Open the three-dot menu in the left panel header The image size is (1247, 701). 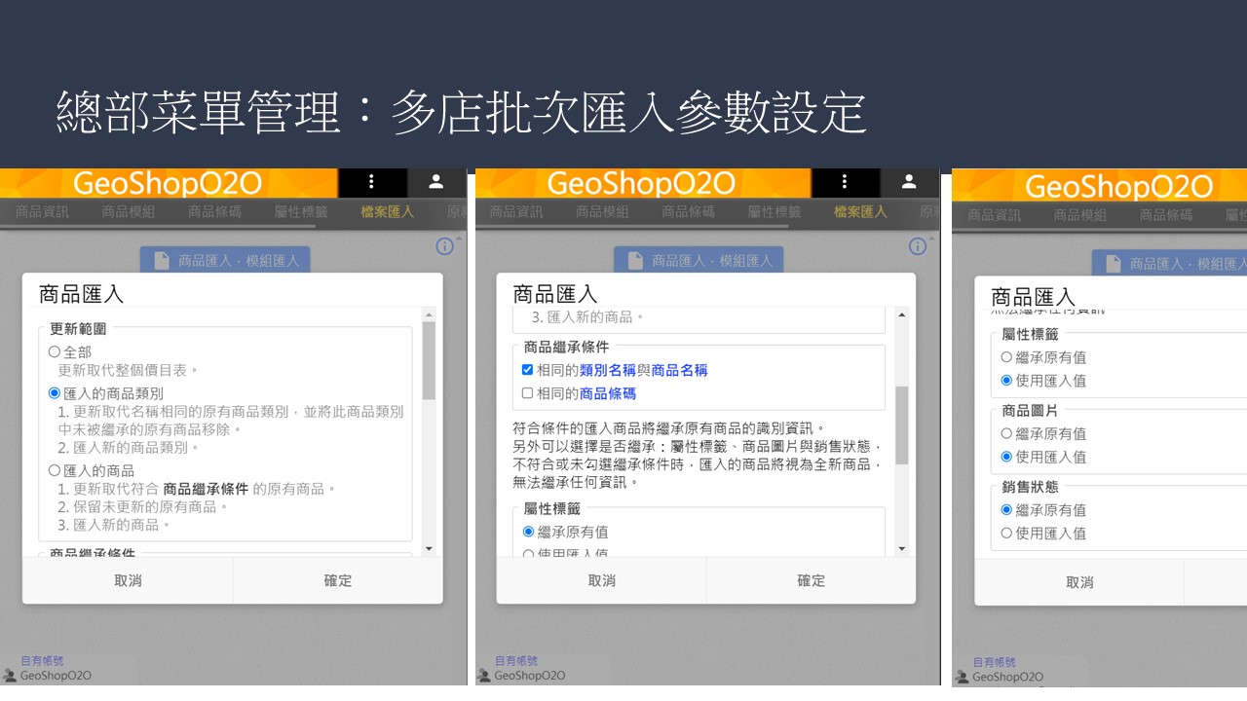coord(371,182)
